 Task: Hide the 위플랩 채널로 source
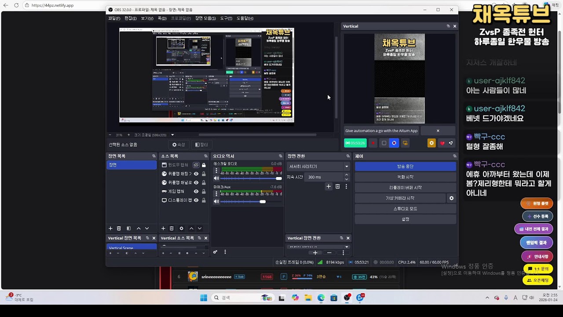pos(196,183)
